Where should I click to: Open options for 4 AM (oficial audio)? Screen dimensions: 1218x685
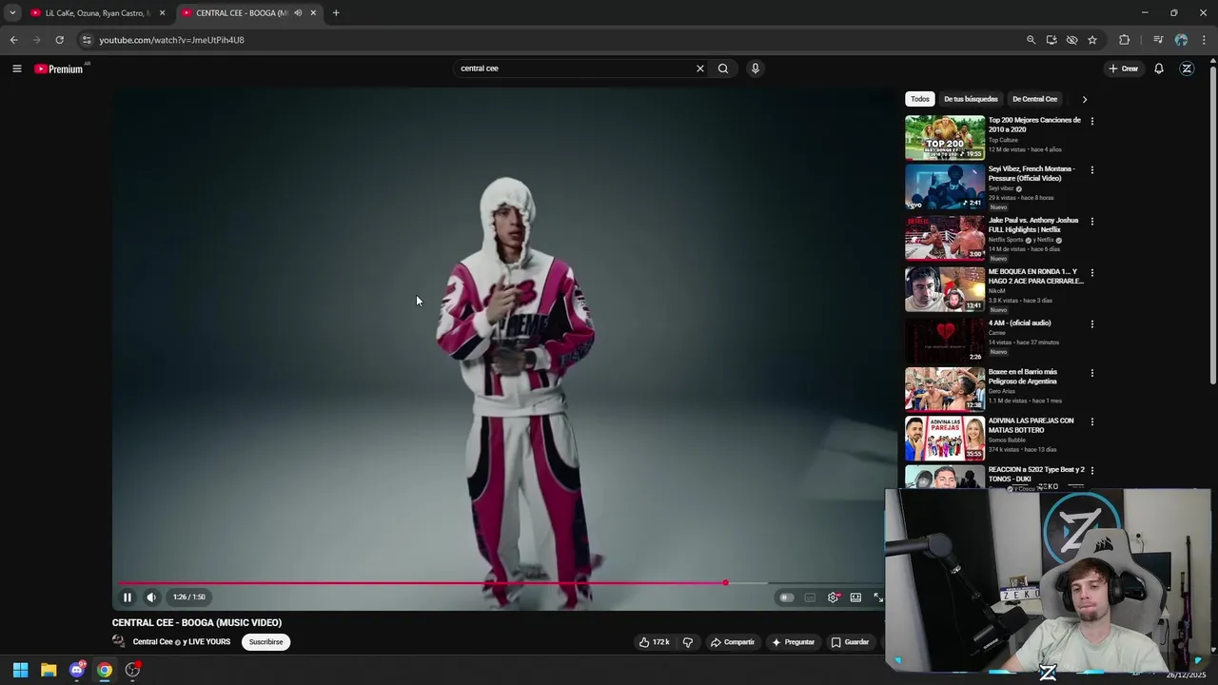(1091, 323)
